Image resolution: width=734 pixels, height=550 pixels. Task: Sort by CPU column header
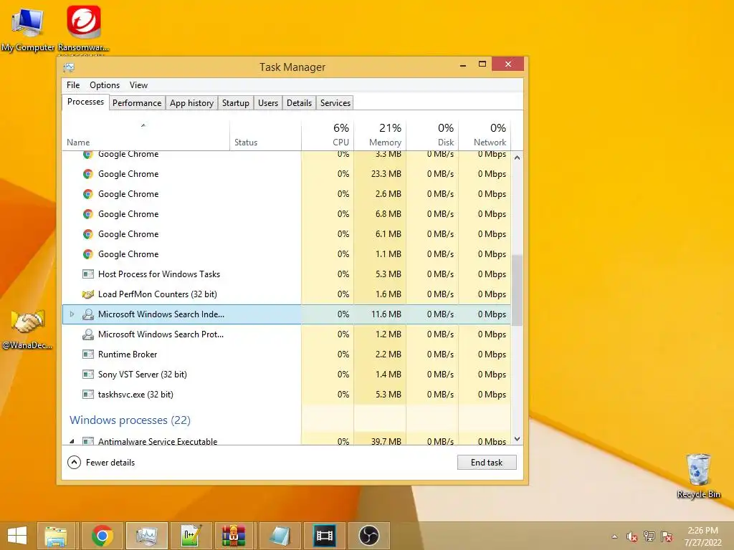(x=328, y=135)
